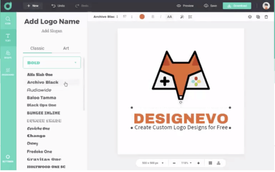
Task: Switch to the Art font tab
Action: [x=66, y=48]
